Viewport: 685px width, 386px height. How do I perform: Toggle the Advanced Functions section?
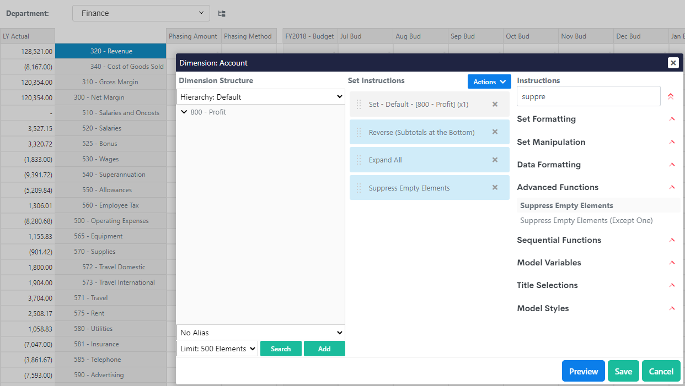(671, 187)
